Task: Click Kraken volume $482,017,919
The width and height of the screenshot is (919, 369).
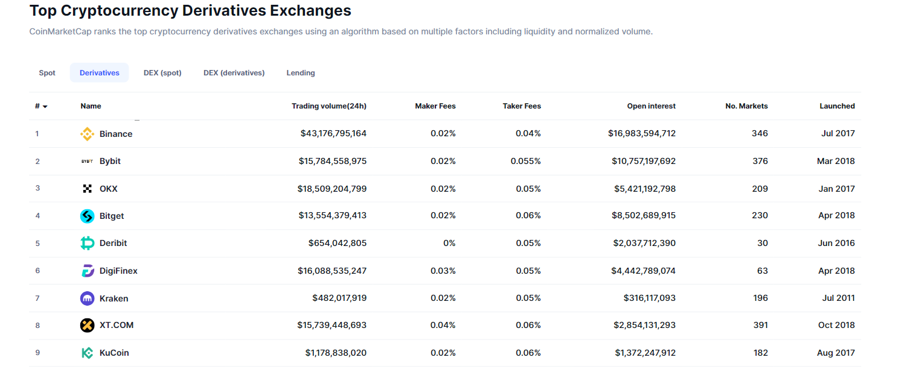Action: point(339,298)
